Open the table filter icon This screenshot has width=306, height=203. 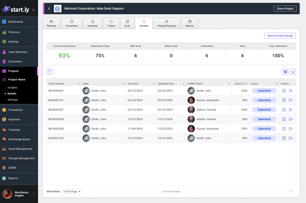[50, 72]
